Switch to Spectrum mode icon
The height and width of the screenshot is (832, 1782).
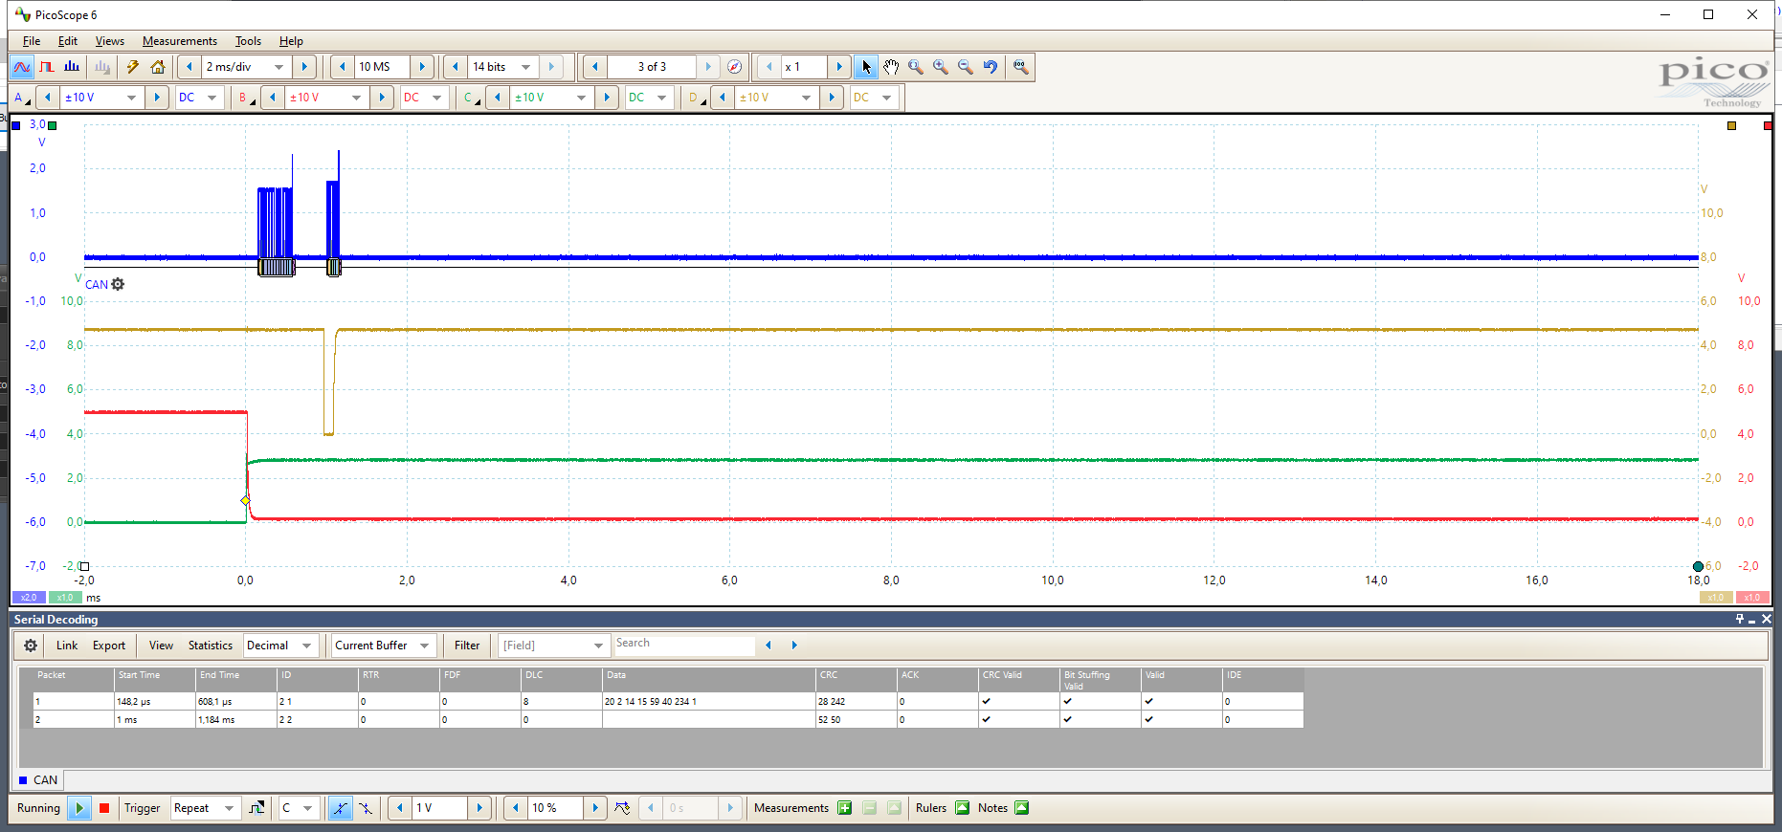[72, 67]
